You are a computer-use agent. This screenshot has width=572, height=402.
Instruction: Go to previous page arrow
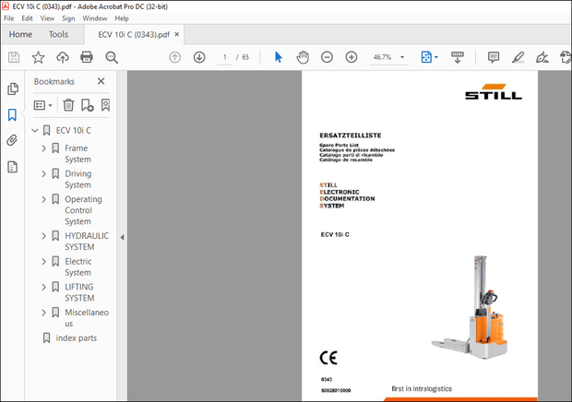pos(174,57)
